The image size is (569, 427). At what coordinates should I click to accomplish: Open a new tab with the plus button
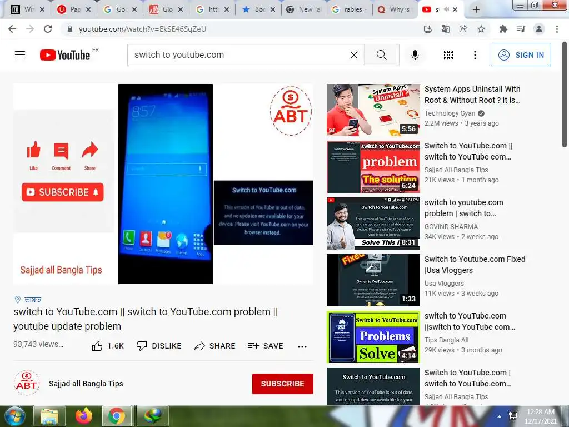coord(476,9)
